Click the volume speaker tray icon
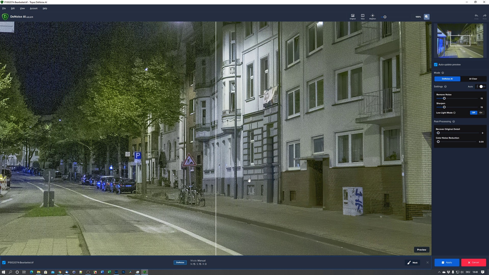489x275 pixels. (462, 272)
